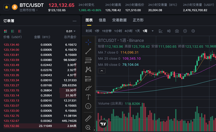This screenshot has width=216, height=132.
Task: Collapse the indicator legend chevron
Action: coord(102,71)
